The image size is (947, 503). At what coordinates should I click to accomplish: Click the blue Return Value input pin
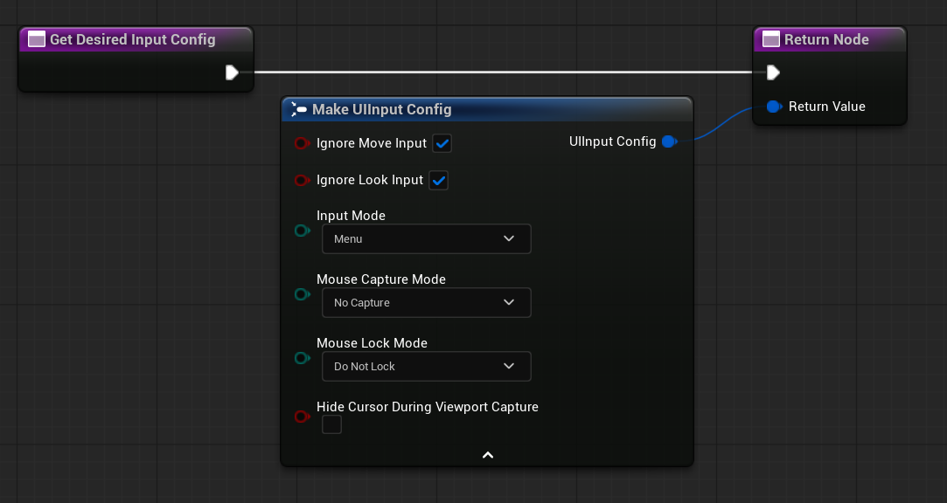[774, 107]
